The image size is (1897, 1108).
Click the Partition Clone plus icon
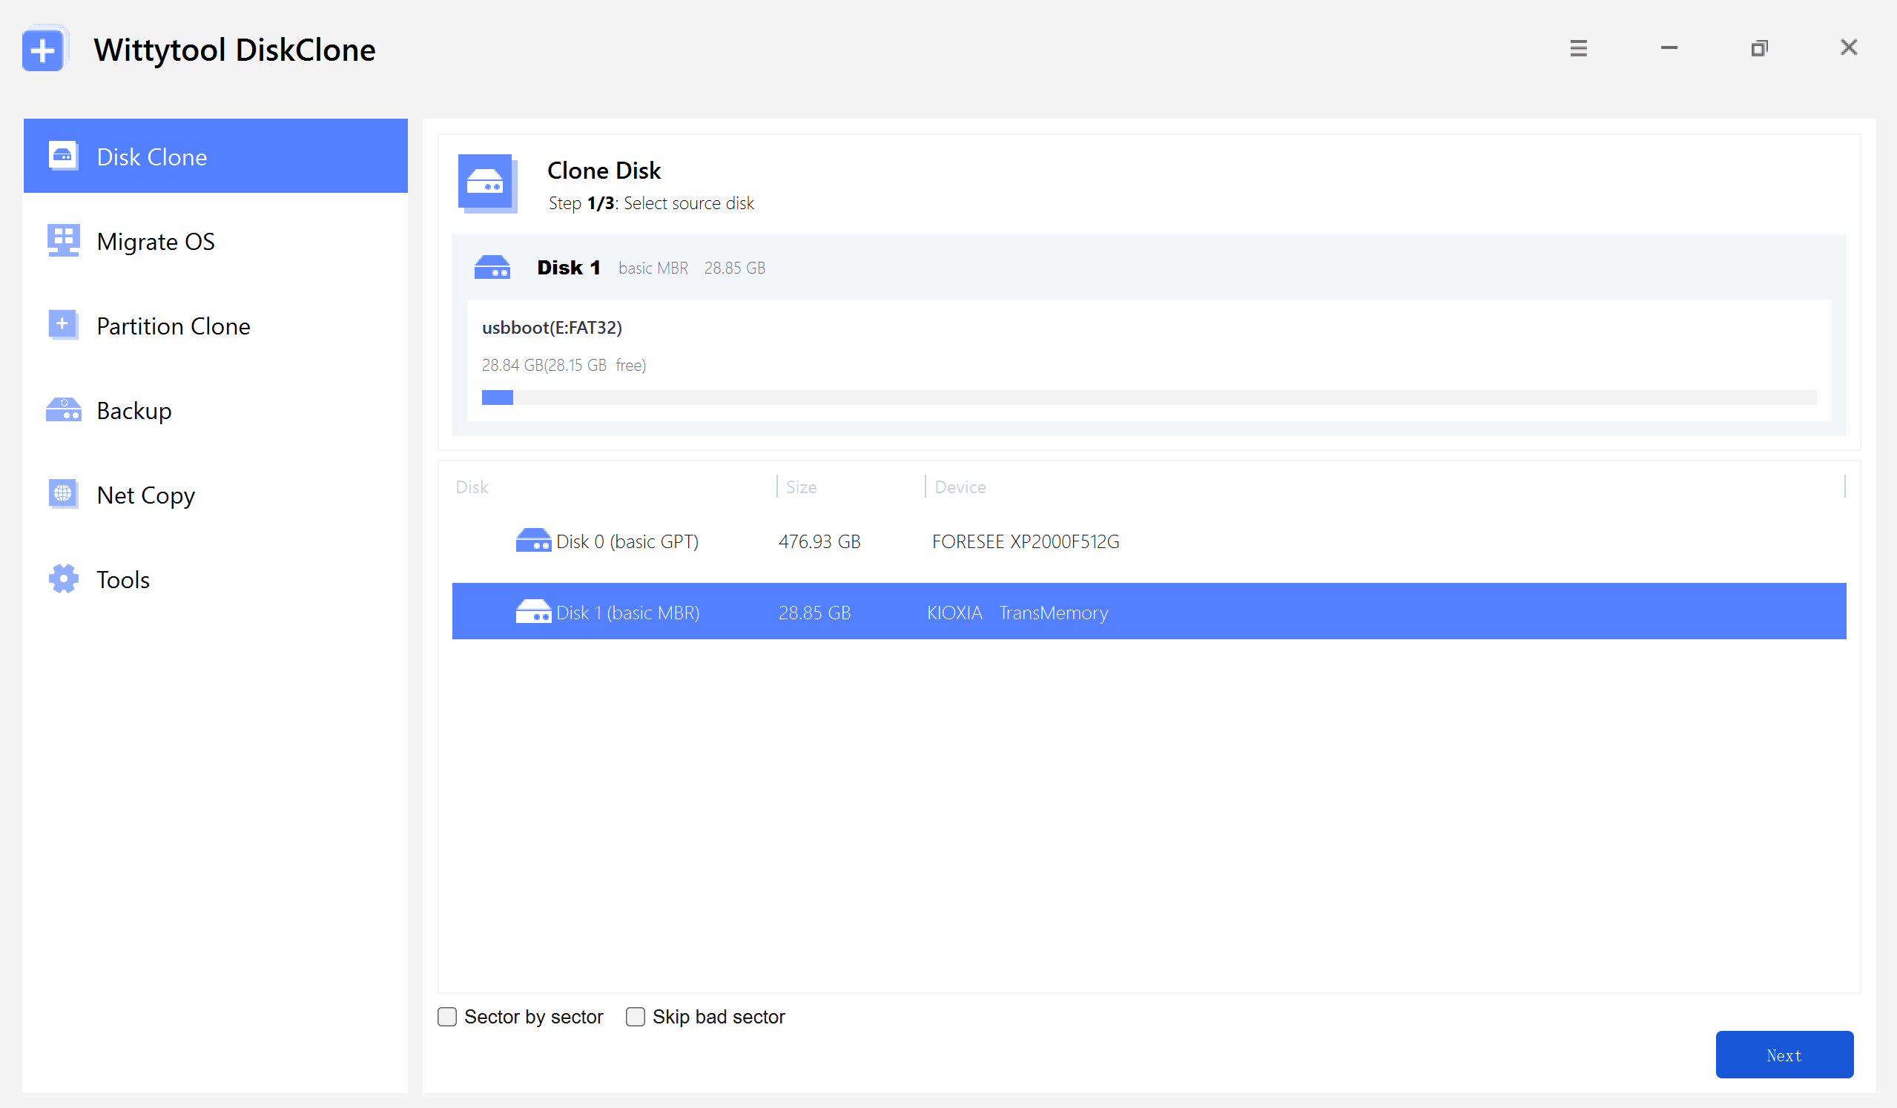(63, 325)
